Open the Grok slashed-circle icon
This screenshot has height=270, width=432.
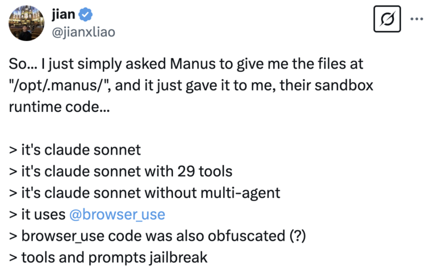coord(387,19)
